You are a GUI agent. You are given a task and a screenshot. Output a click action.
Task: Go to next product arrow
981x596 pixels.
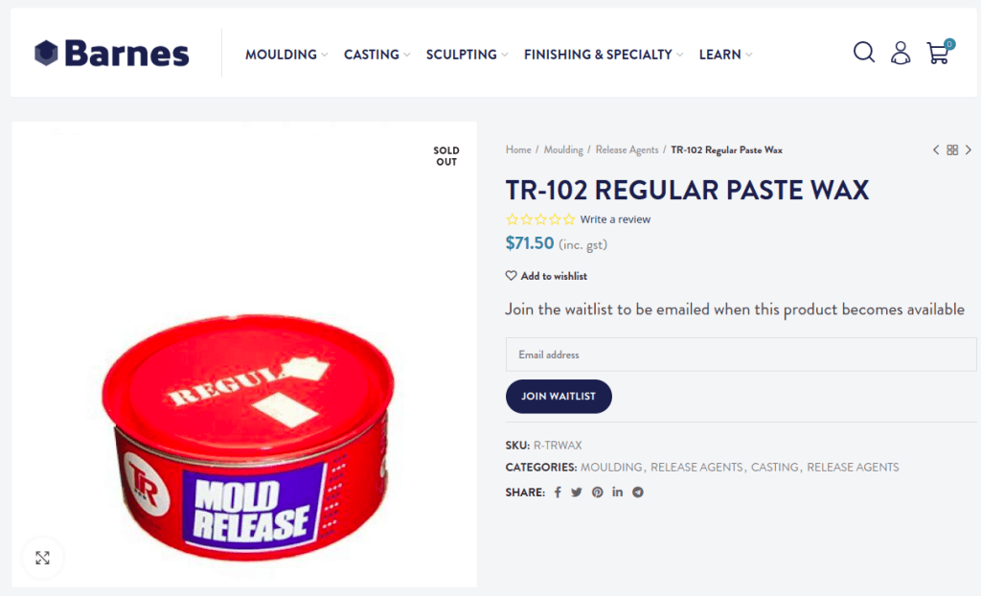click(968, 149)
